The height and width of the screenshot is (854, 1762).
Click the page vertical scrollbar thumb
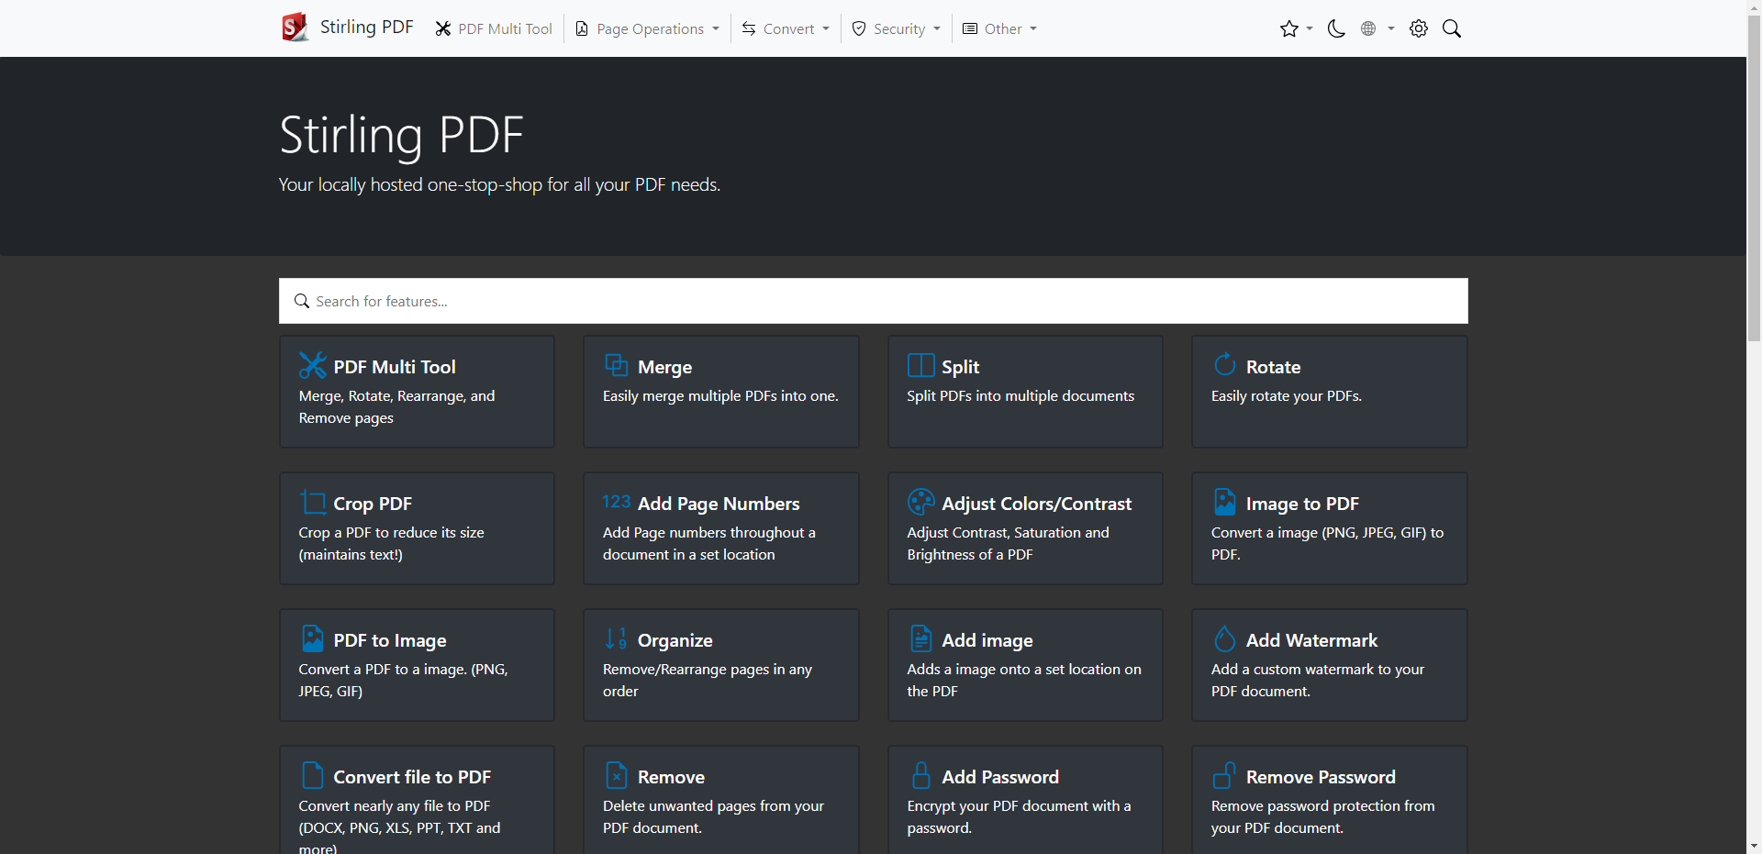1754,176
